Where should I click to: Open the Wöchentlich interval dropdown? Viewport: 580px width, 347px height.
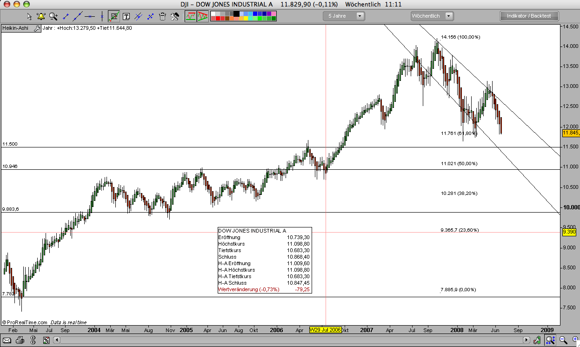tap(432, 16)
